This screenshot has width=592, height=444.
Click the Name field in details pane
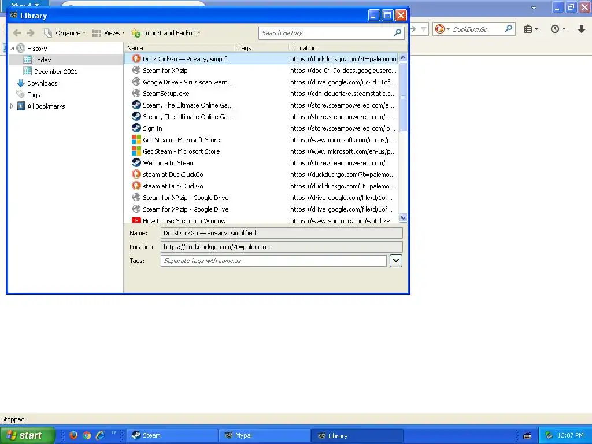coord(282,233)
